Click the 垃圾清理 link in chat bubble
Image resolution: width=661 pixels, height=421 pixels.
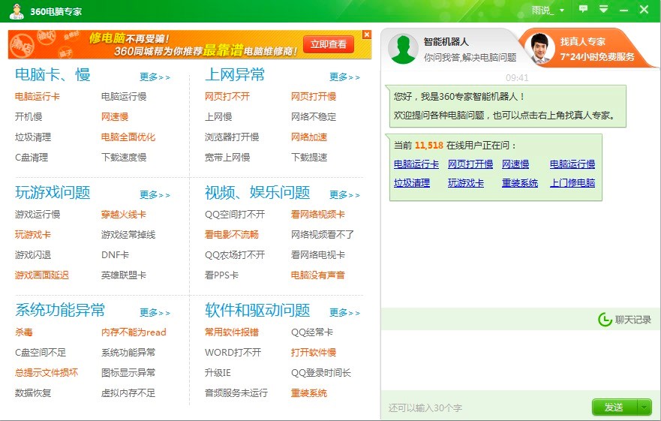point(412,183)
